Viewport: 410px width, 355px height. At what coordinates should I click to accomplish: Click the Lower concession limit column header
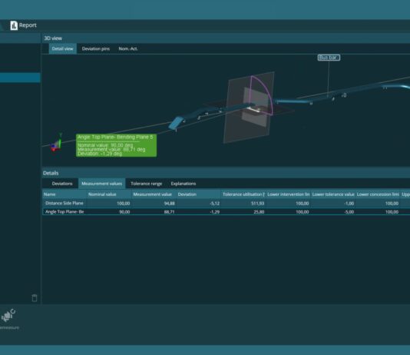click(378, 194)
